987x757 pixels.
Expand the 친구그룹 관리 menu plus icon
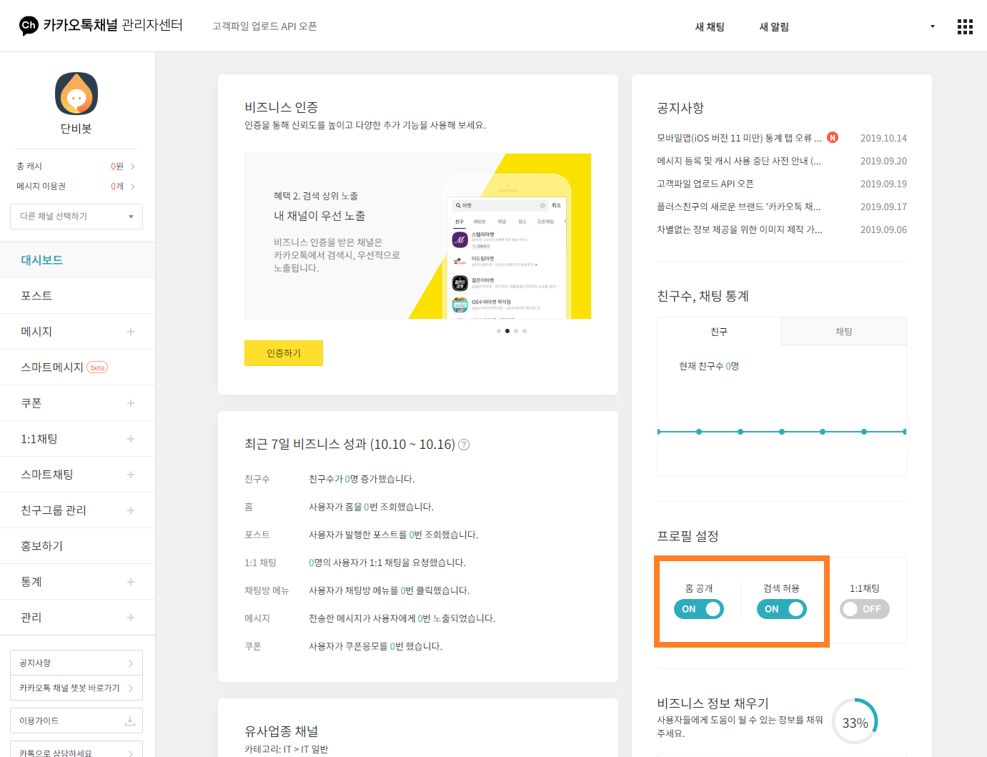tap(131, 510)
